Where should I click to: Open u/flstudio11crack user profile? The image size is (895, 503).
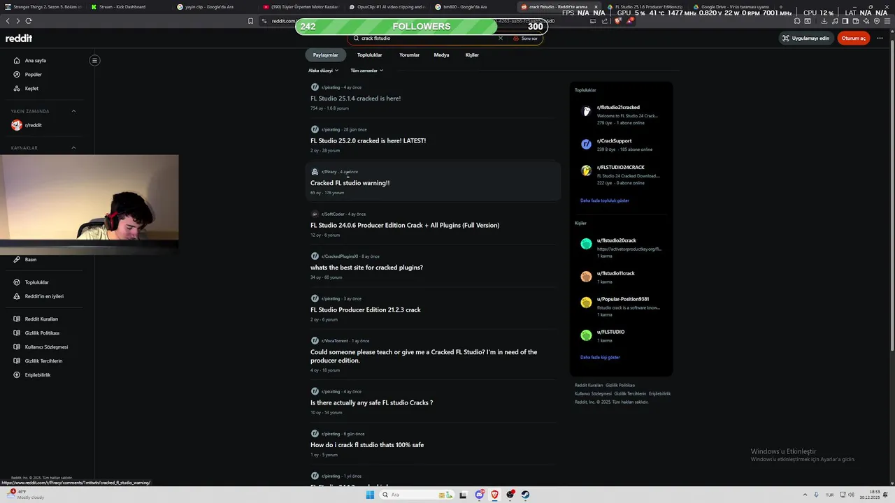[616, 273]
